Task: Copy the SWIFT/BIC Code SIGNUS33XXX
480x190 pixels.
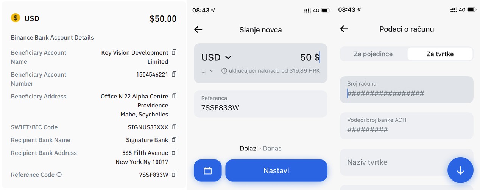Action: 174,127
